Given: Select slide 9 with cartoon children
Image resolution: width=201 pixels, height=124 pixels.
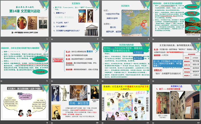Looking at the screenshot, I should point(25,102).
